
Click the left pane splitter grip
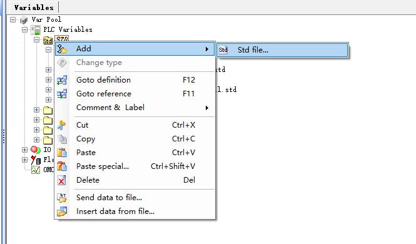click(4, 136)
